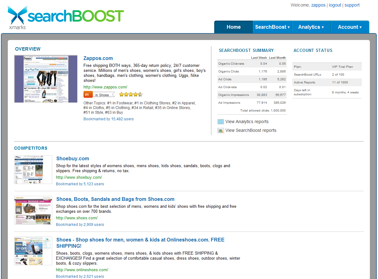This screenshot has width=378, height=279.
Task: Expand the Account menu
Action: click(x=350, y=27)
